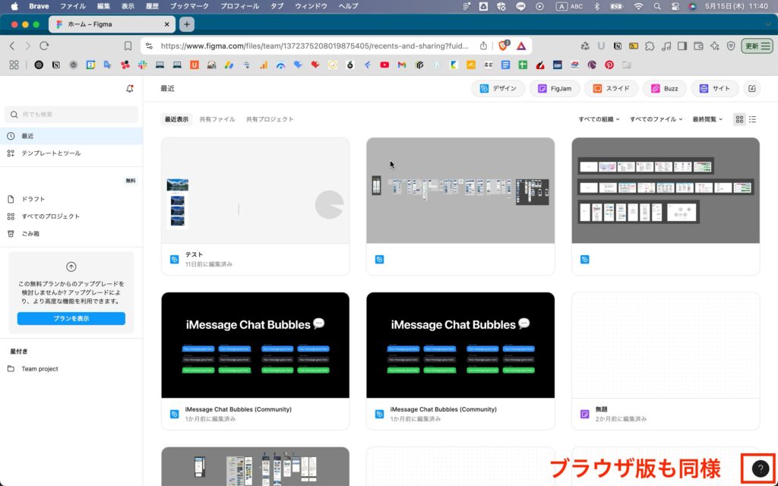Open first iMessage Chat Bubbles file thumbnail
This screenshot has width=778, height=486.
[255, 346]
